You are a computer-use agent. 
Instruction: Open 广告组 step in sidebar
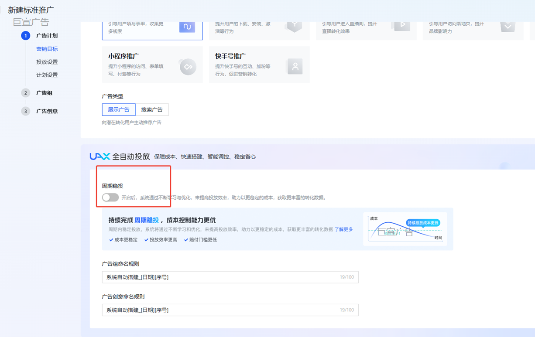[x=44, y=93]
